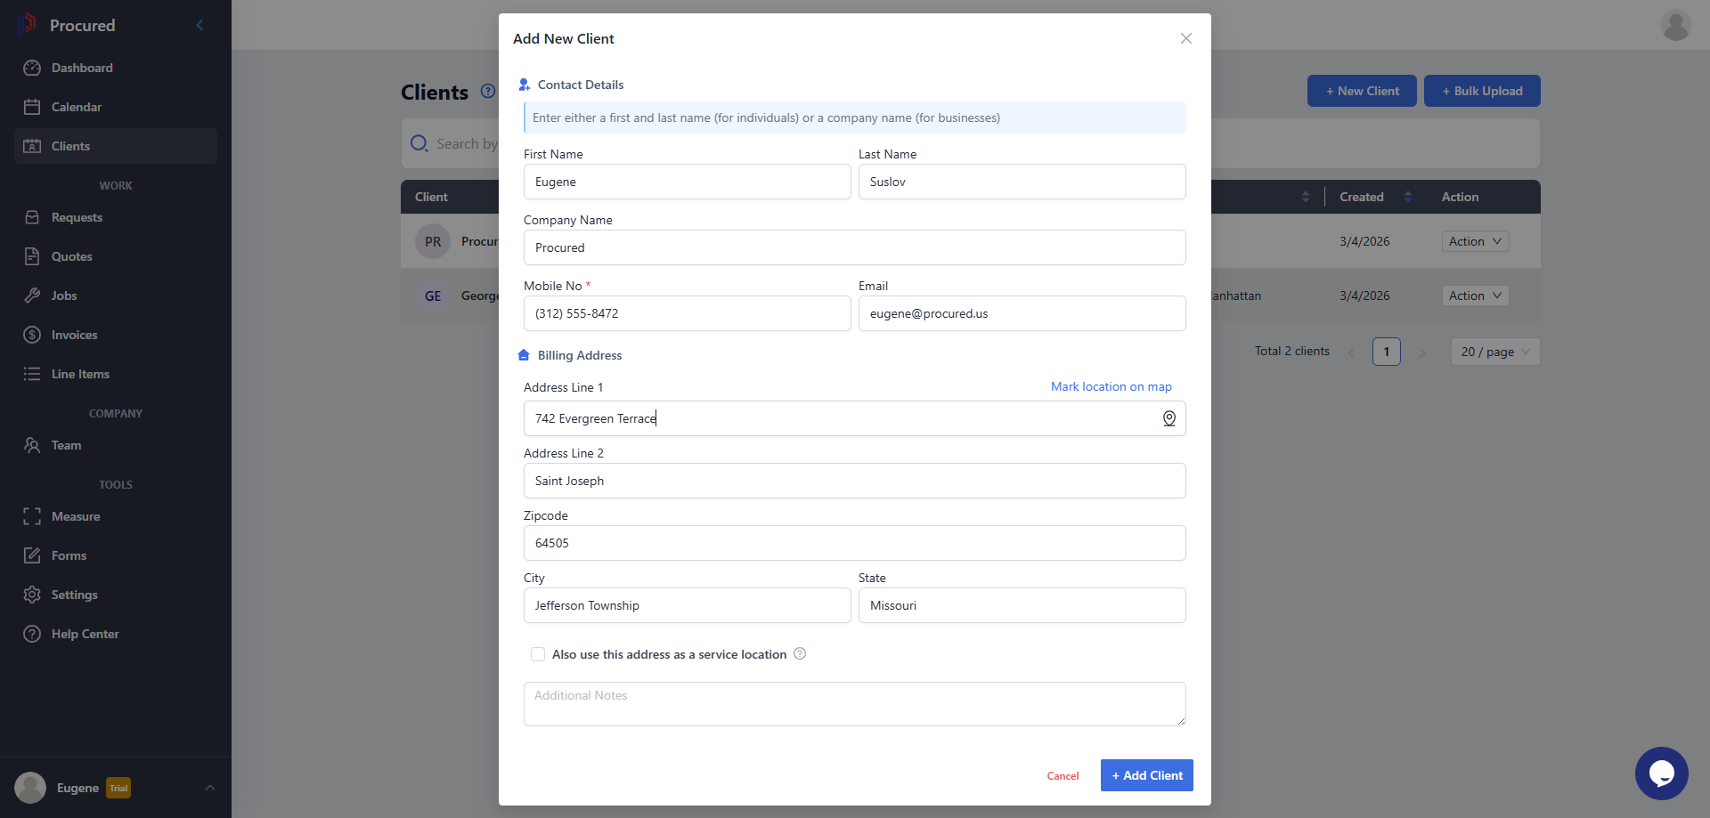Click the Additional Notes text area
The height and width of the screenshot is (818, 1710).
(854, 703)
